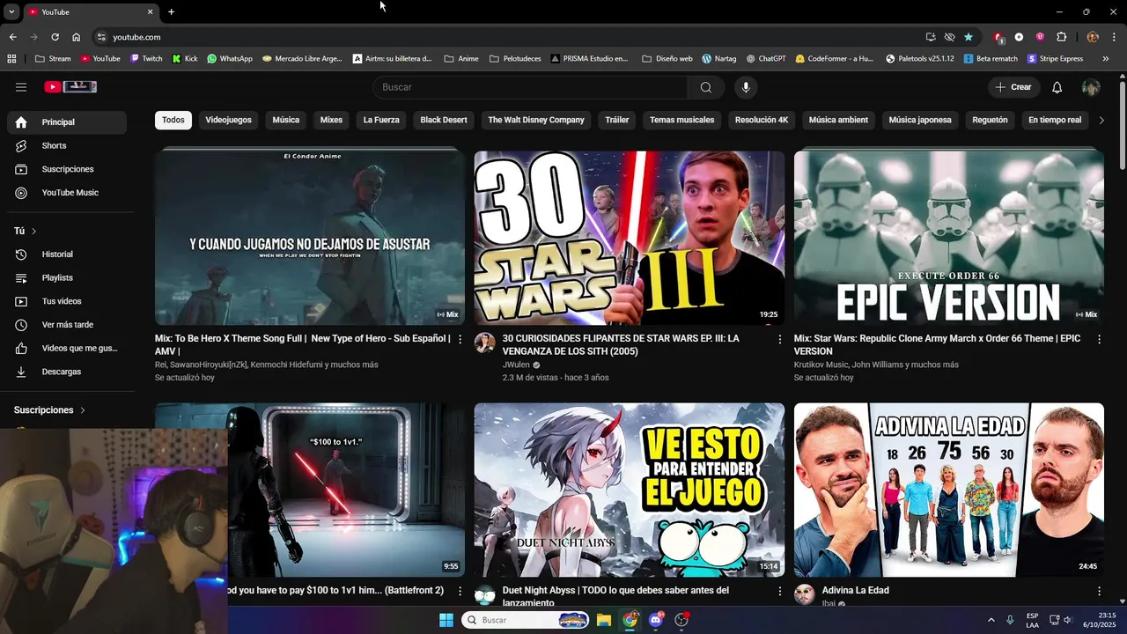Open the Chrome home page button
Viewport: 1127px width, 634px height.
point(76,37)
